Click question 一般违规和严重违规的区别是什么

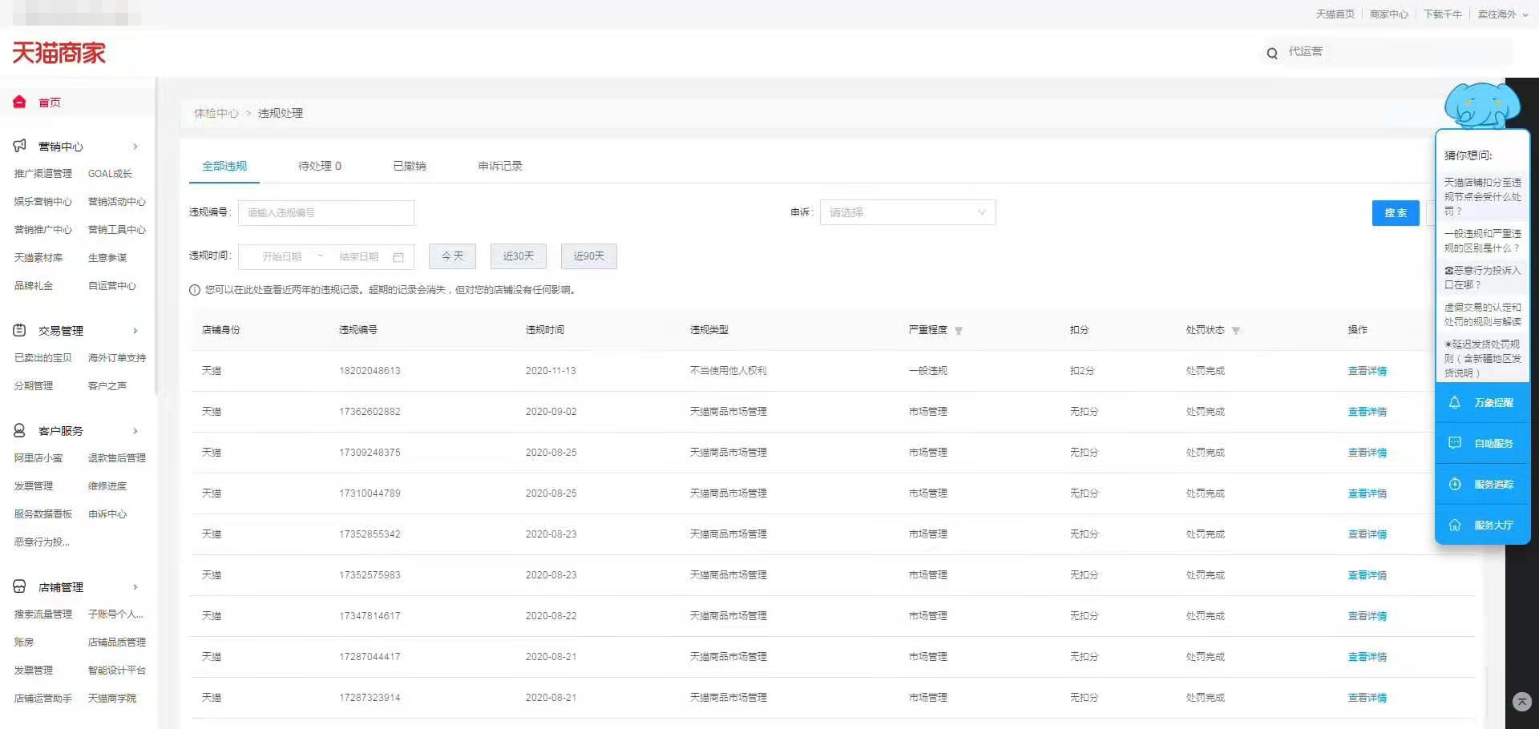pyautogui.click(x=1483, y=241)
